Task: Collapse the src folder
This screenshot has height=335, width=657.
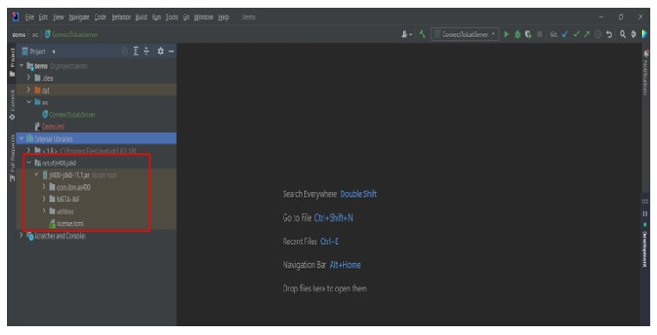Action: coord(29,103)
